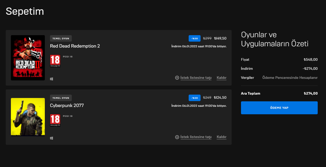Click the plus icon in the Cyberpunk 2077 row
The image size is (326, 167).
click(x=177, y=137)
